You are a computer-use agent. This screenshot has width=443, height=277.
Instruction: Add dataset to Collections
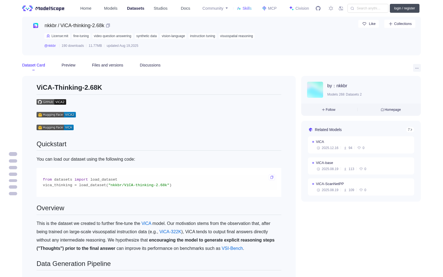(x=400, y=24)
